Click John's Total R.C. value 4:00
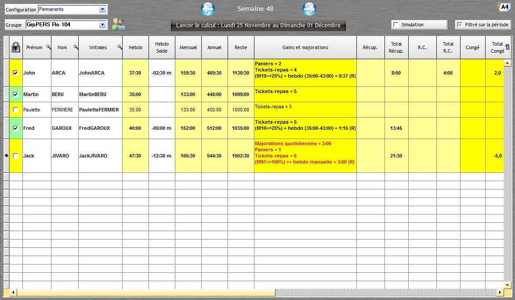515x300 pixels. coord(448,73)
